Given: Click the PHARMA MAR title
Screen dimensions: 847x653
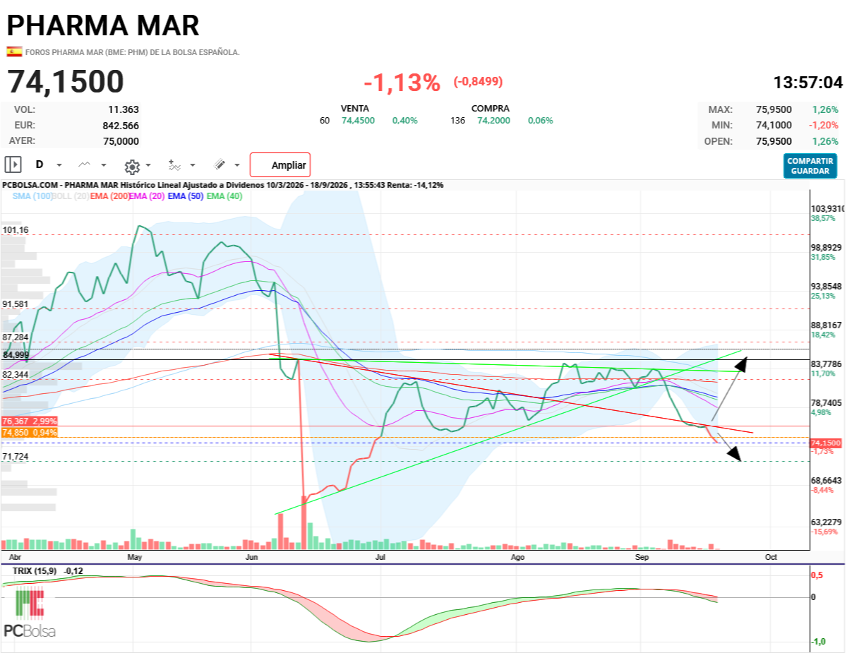Looking at the screenshot, I should 103,25.
